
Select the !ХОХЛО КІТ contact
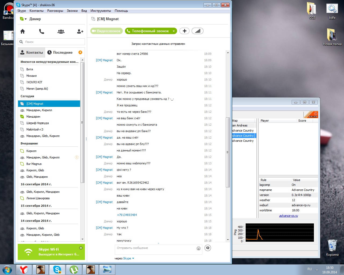click(49, 82)
